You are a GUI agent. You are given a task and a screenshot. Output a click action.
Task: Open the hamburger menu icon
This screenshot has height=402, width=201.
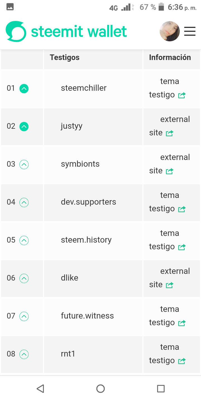[x=190, y=31]
